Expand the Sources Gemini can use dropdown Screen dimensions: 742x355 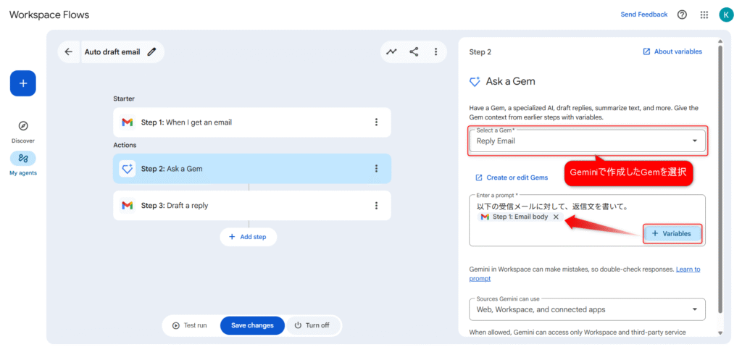click(695, 309)
